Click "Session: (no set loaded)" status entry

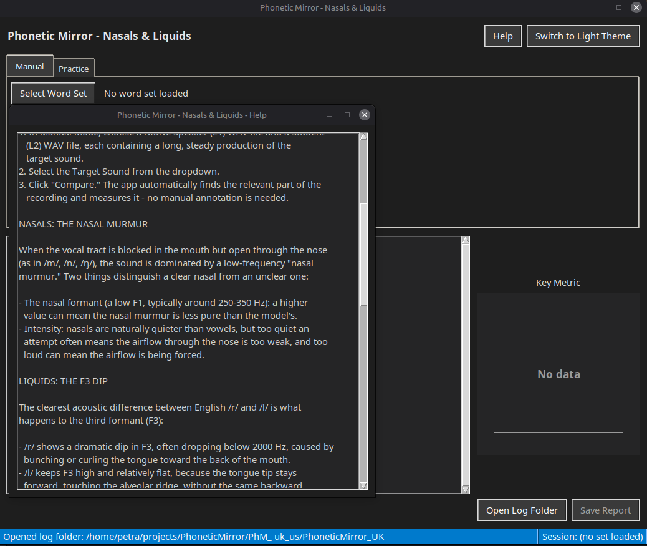592,537
